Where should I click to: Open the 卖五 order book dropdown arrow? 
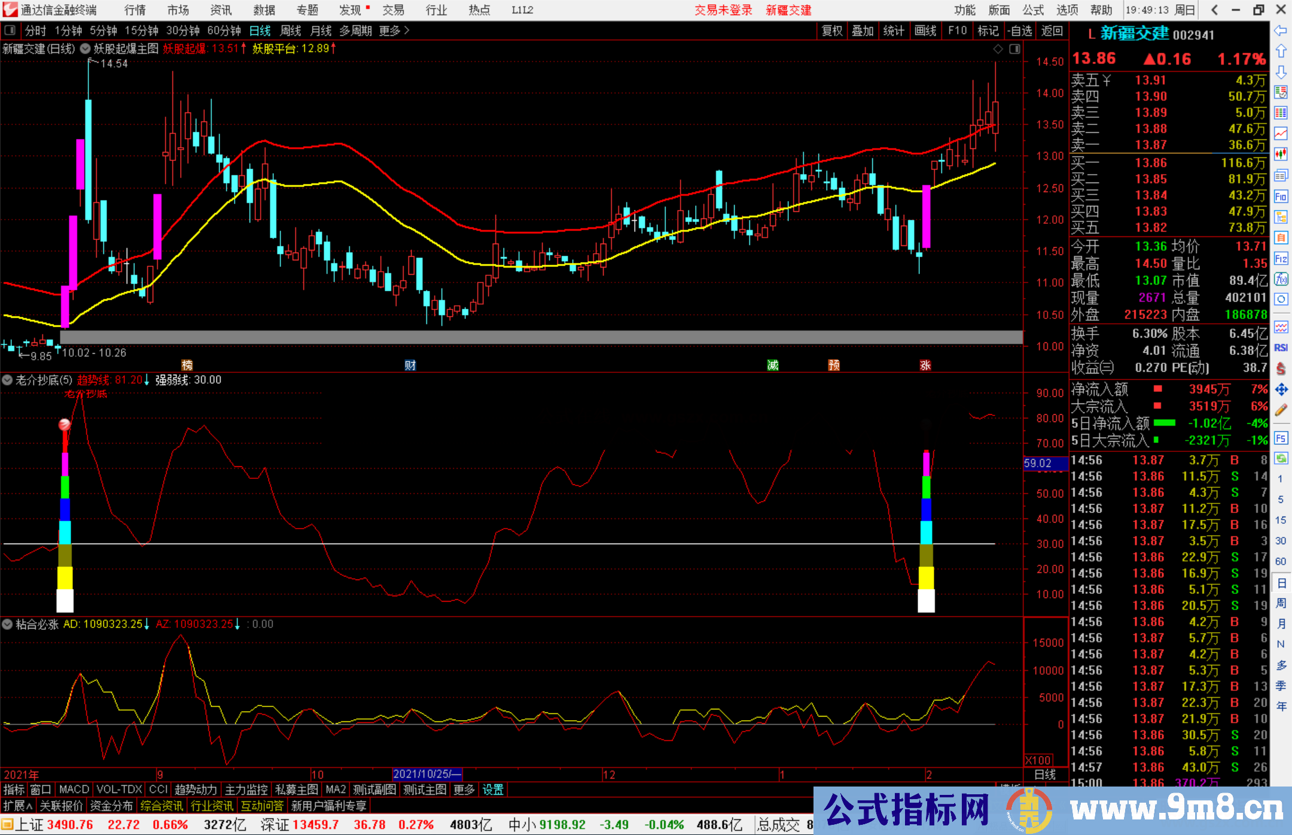1107,80
